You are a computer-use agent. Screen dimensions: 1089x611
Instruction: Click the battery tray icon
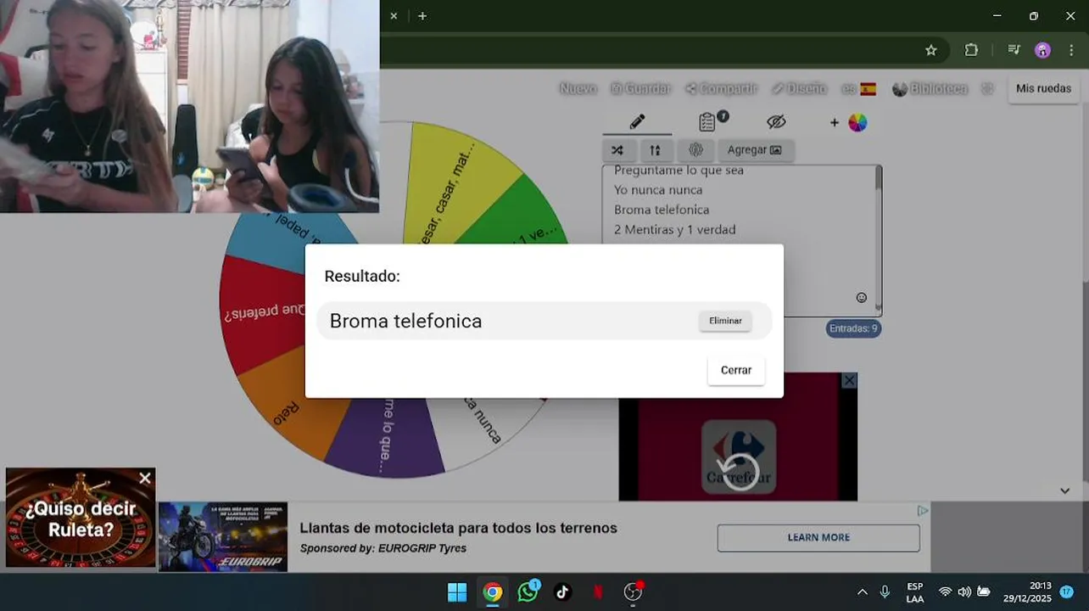pyautogui.click(x=984, y=592)
